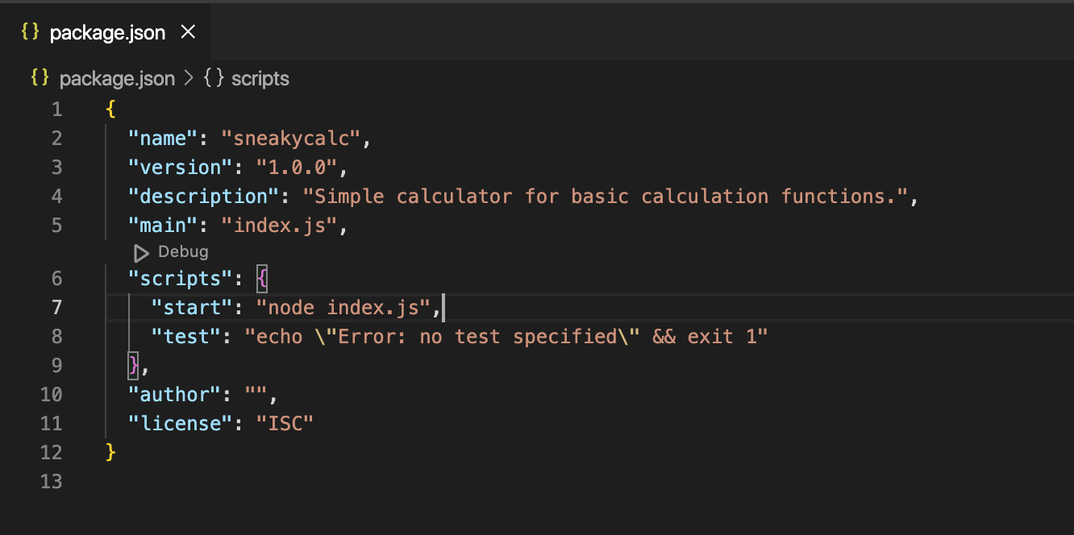This screenshot has width=1074, height=535.
Task: Click the breadcrumb chevron separator arrow
Action: coord(189,78)
